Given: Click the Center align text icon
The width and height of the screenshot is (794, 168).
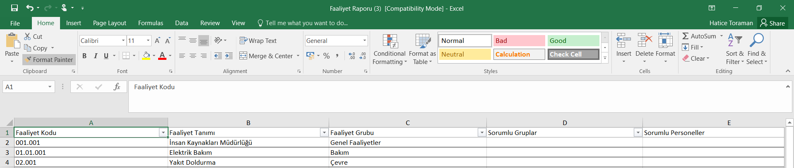Looking at the screenshot, I should 192,56.
